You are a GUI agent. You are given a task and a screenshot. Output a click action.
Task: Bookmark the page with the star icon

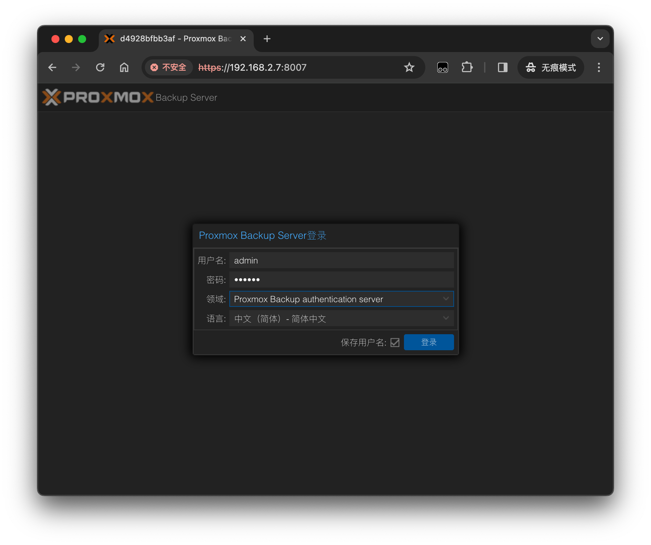[409, 67]
